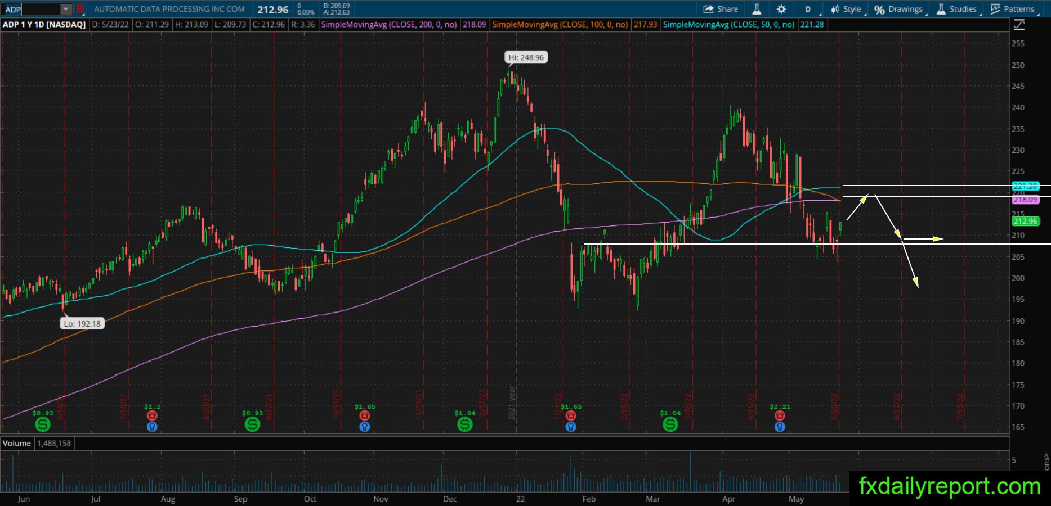Click the $0.93 dividend icon beside 9/17/21
This screenshot has width=1051, height=506.
252,424
